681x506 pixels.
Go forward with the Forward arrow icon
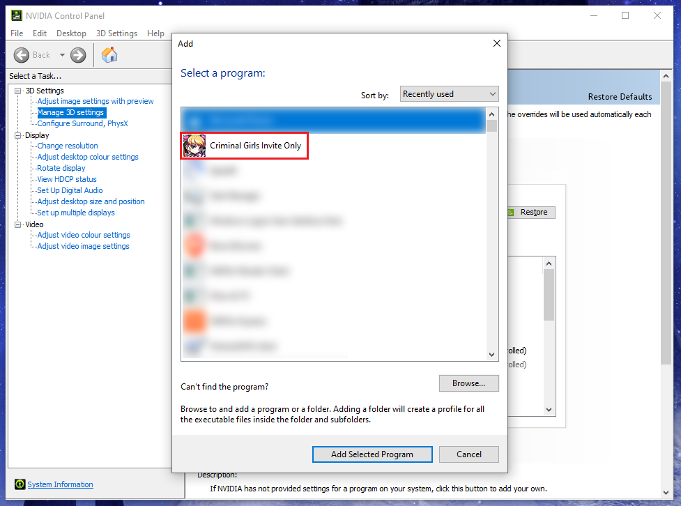click(x=78, y=55)
